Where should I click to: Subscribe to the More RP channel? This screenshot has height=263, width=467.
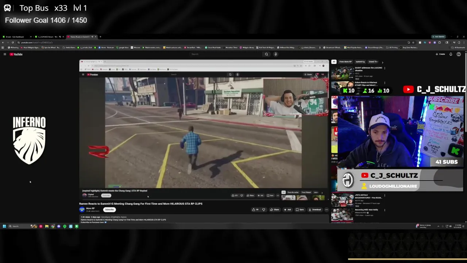(x=109, y=210)
